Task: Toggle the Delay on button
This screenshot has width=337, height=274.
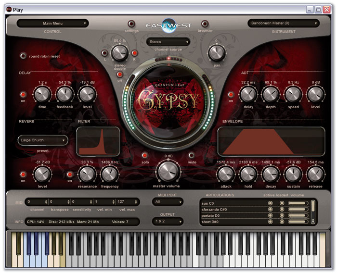Action: [23, 94]
